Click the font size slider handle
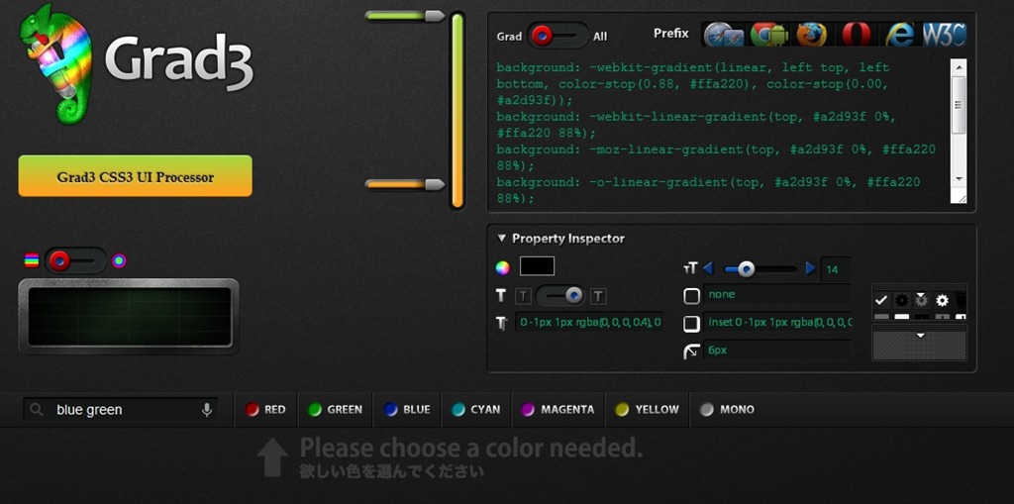1014x504 pixels. (747, 268)
